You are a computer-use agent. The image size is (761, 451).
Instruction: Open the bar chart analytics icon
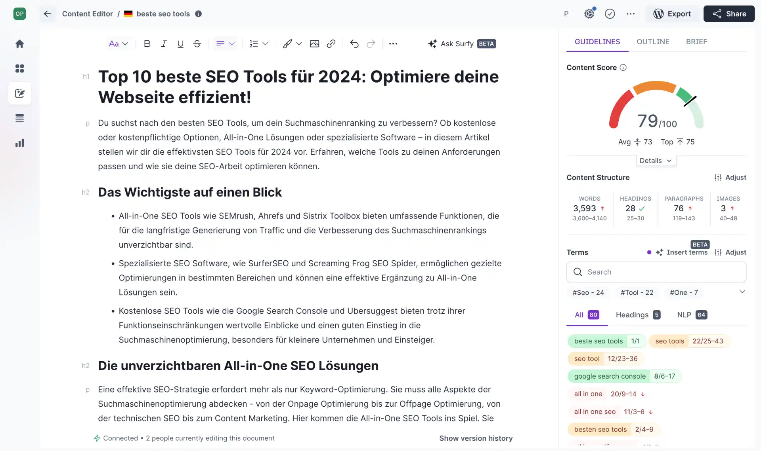click(19, 143)
